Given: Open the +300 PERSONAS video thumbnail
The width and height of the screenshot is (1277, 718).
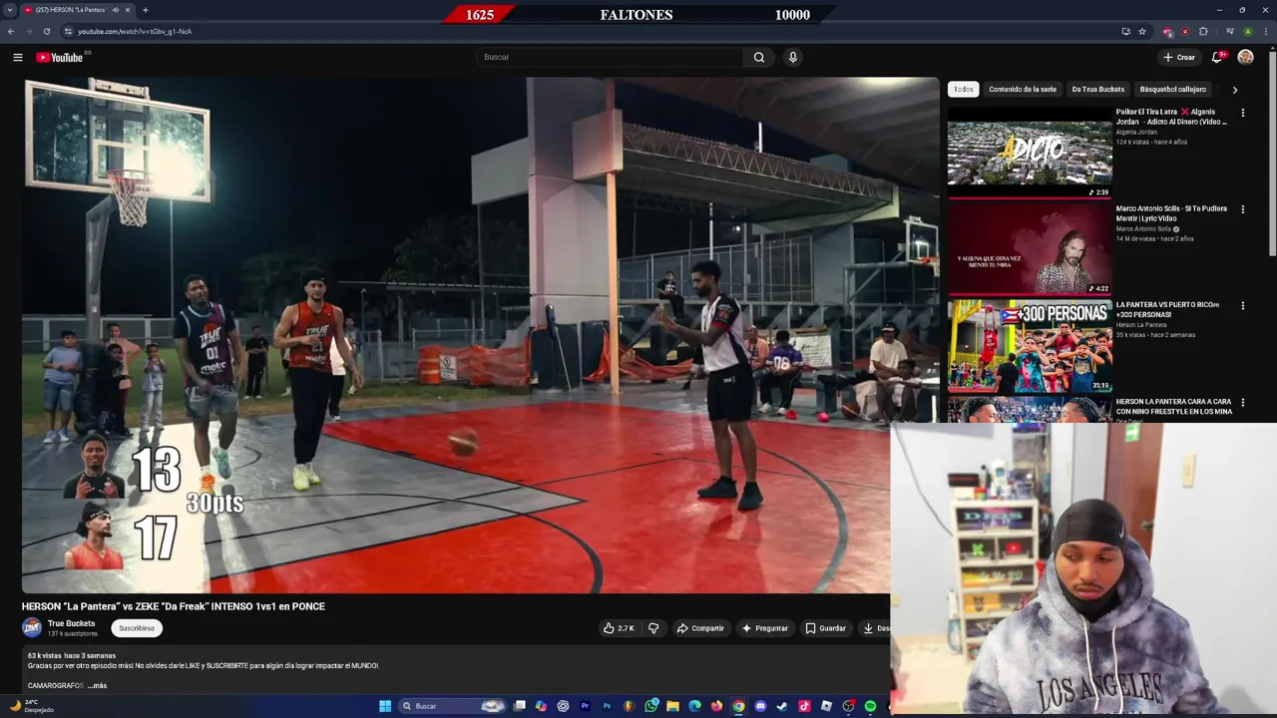Looking at the screenshot, I should 1030,345.
